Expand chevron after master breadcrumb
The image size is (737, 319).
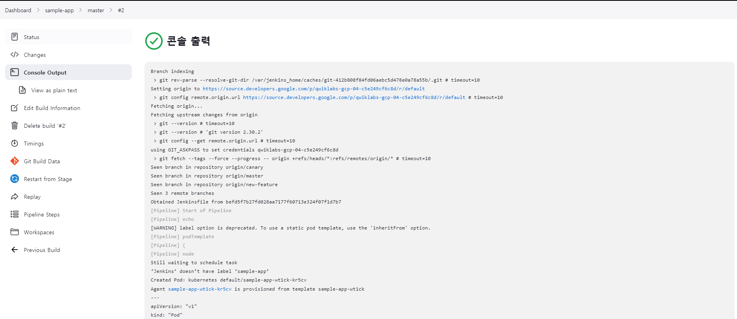[111, 10]
